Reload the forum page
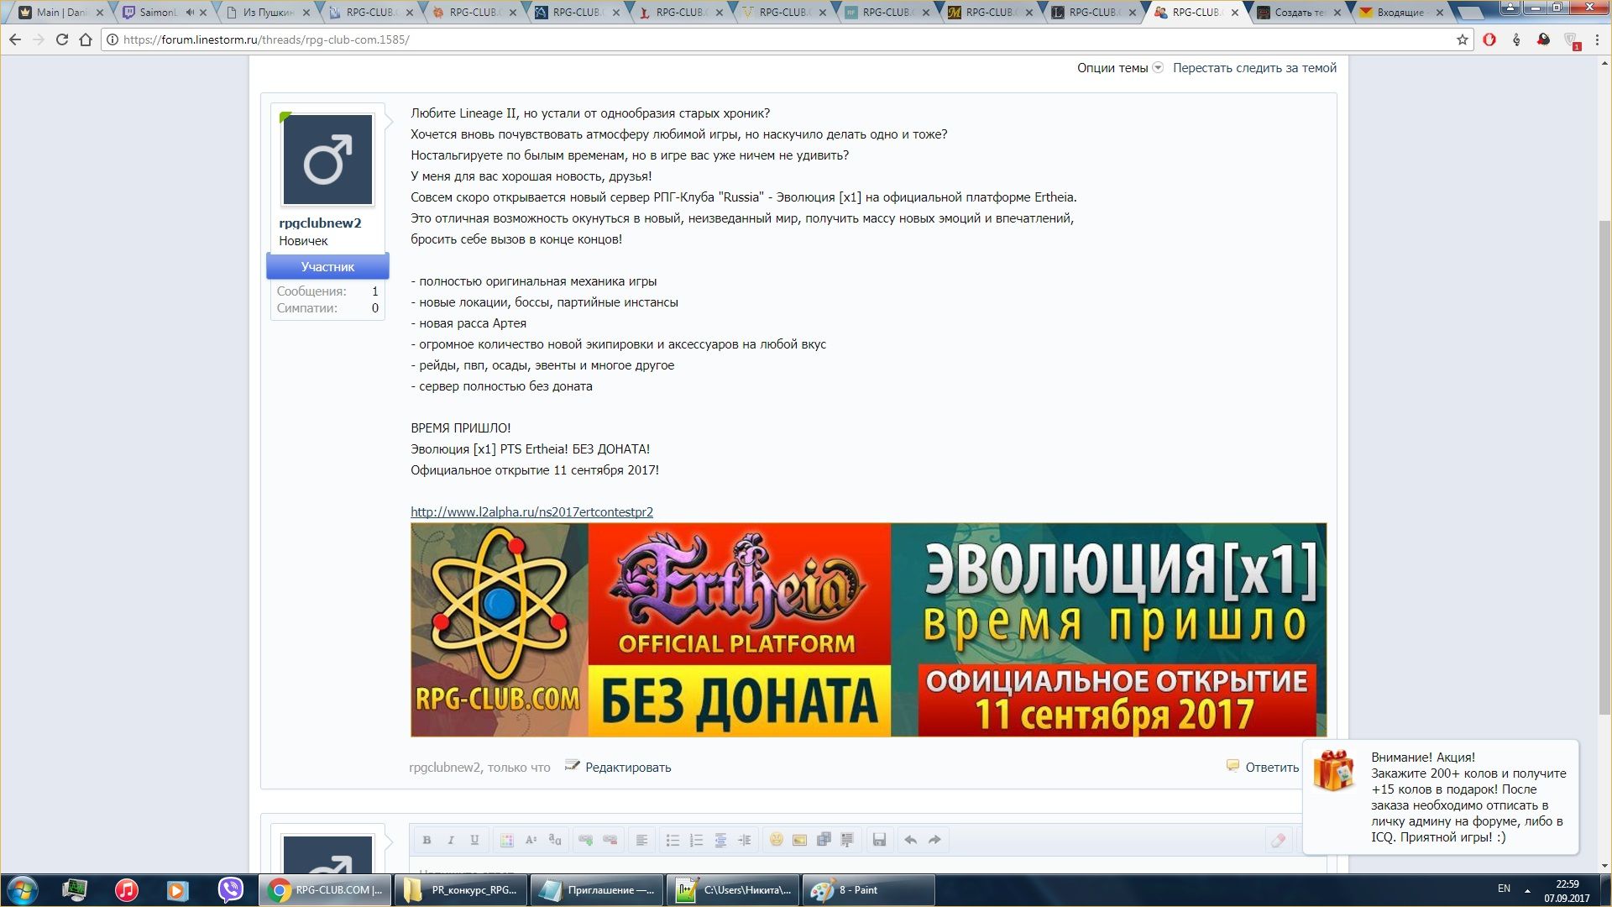This screenshot has width=1612, height=907. click(x=62, y=39)
